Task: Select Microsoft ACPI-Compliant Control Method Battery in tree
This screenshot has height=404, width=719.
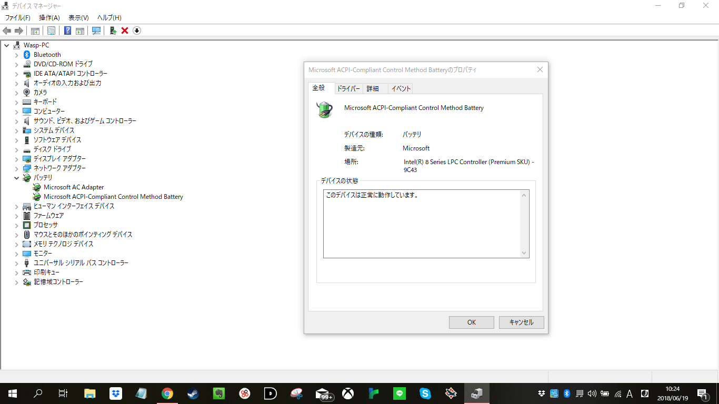Action: [113, 197]
